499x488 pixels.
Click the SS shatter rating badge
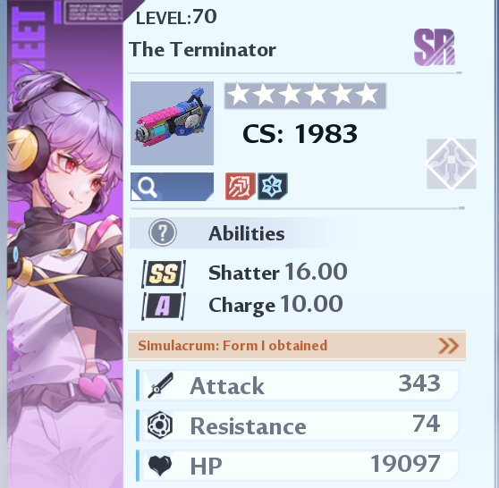coord(164,273)
